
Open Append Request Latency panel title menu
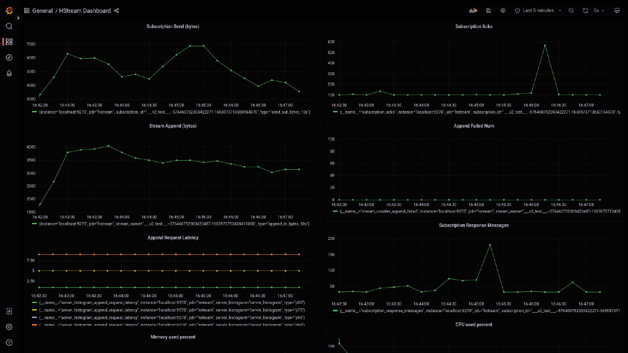pos(173,238)
